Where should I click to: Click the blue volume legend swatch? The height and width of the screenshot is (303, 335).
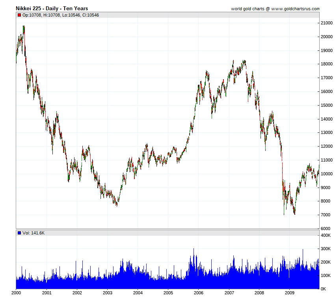tap(19, 233)
